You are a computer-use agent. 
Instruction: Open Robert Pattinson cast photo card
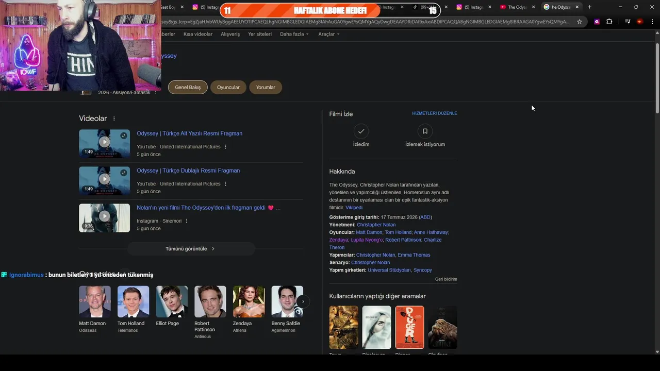tap(210, 301)
